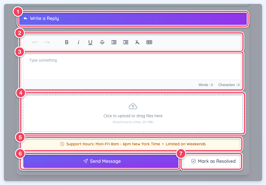Click the 'Characters : 0' counter

[229, 85]
